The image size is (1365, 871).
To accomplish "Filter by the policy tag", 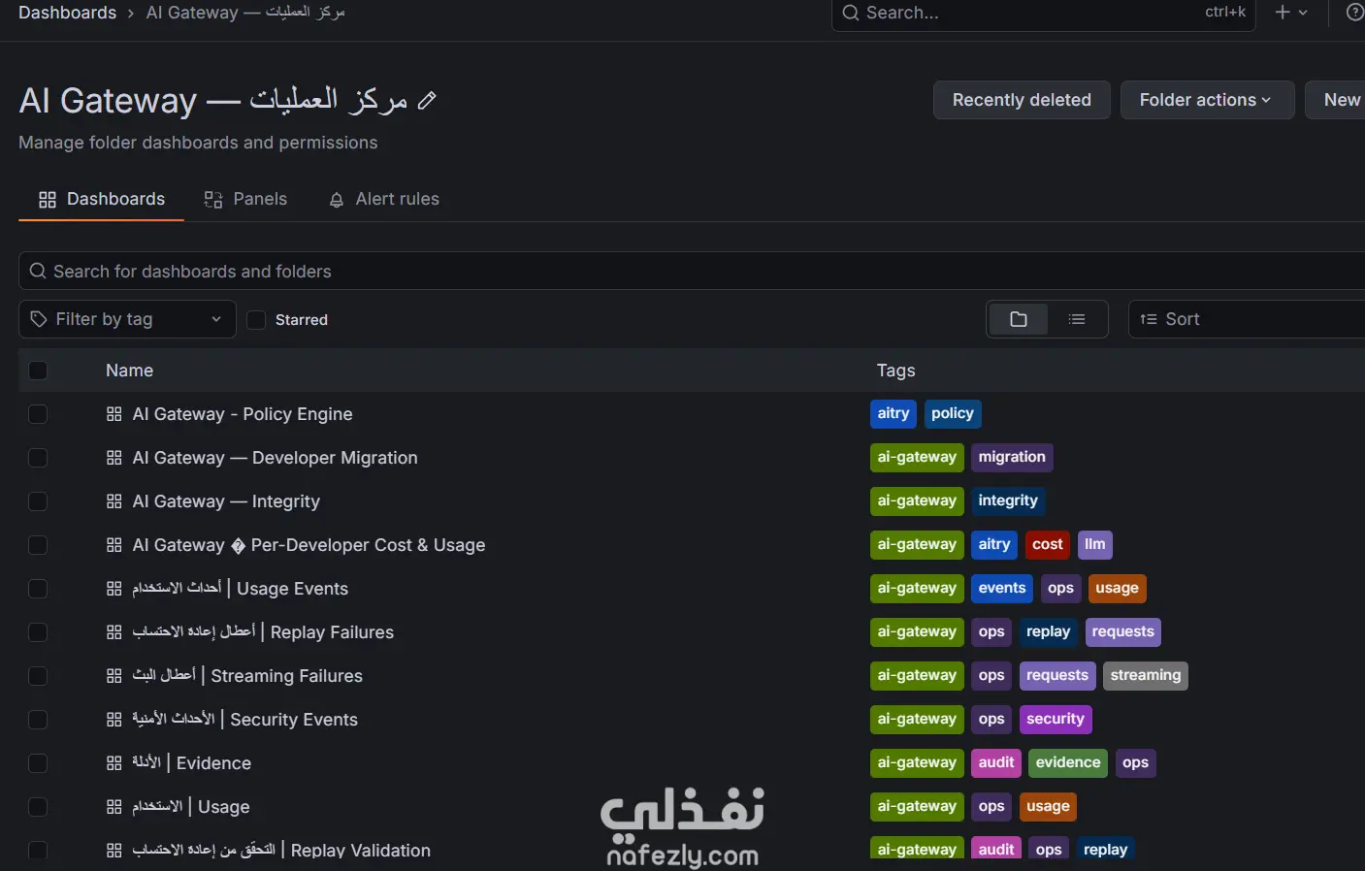I will [x=953, y=414].
